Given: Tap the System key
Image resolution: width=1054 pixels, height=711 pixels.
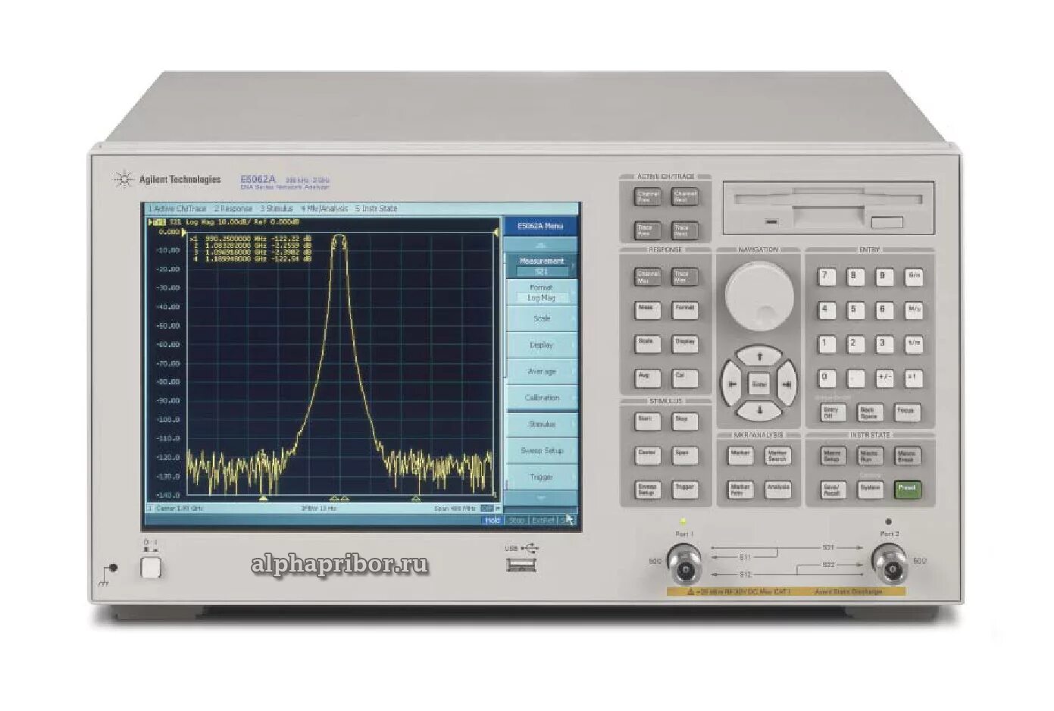Looking at the screenshot, I should pos(870,490).
